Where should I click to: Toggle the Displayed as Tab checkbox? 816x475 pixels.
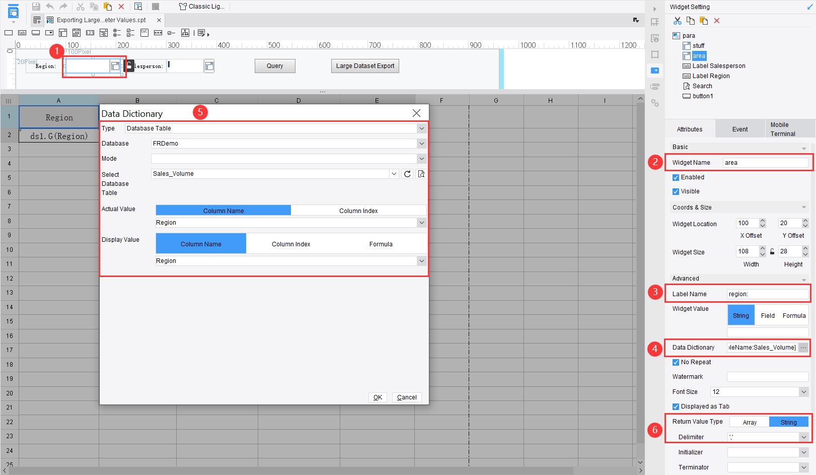tap(676, 406)
